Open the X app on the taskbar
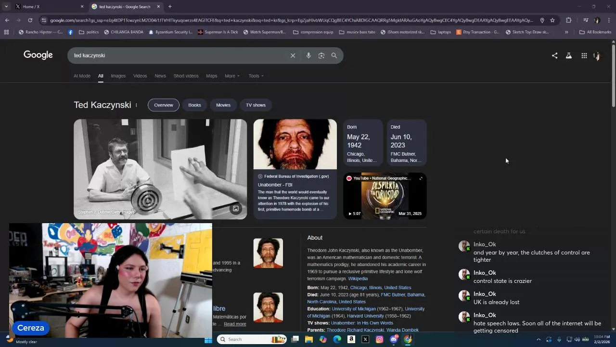 tap(365, 339)
